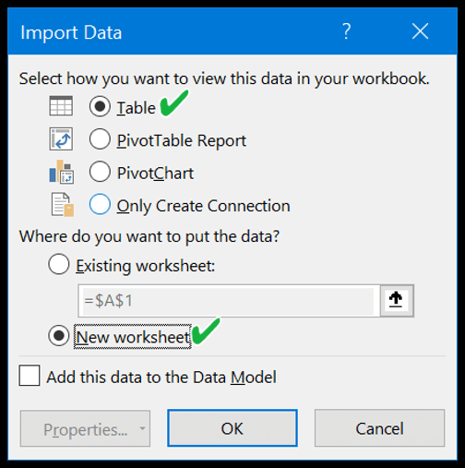Click the New worksheet label text

click(133, 337)
